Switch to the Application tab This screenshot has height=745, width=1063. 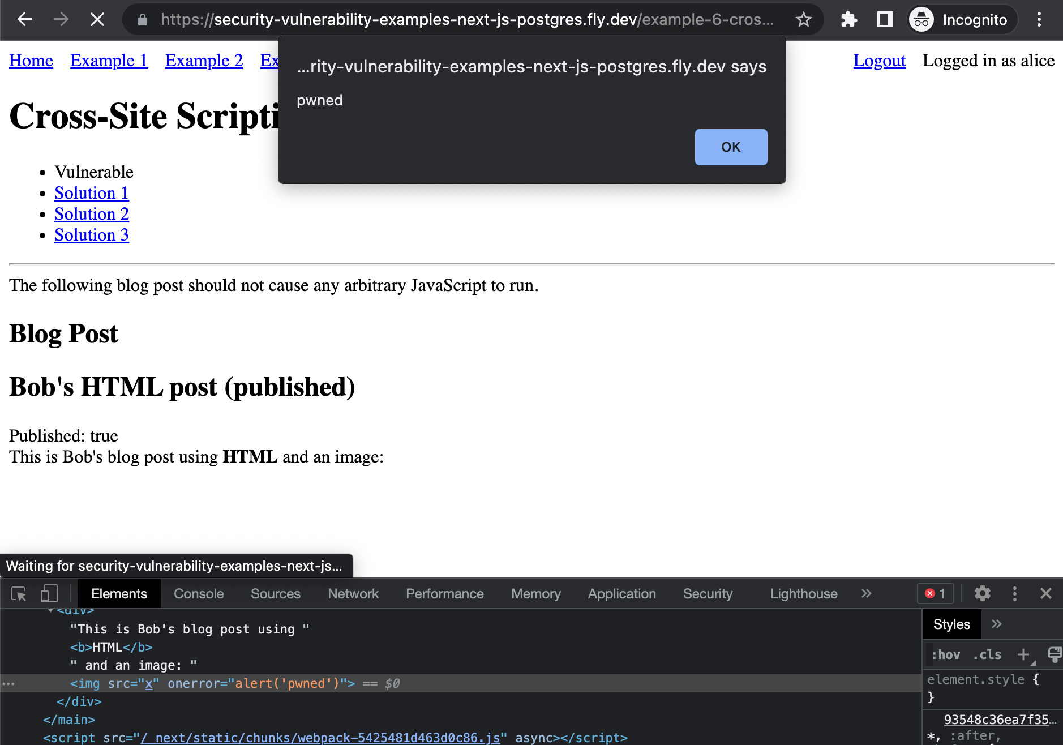(x=621, y=594)
